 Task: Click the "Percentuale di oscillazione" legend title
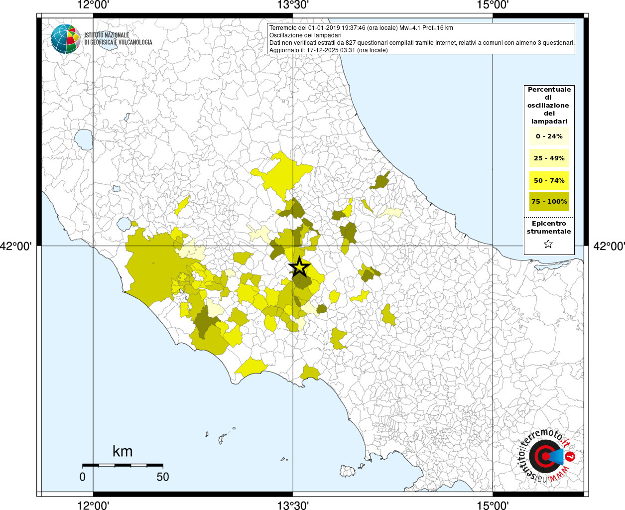[x=549, y=105]
